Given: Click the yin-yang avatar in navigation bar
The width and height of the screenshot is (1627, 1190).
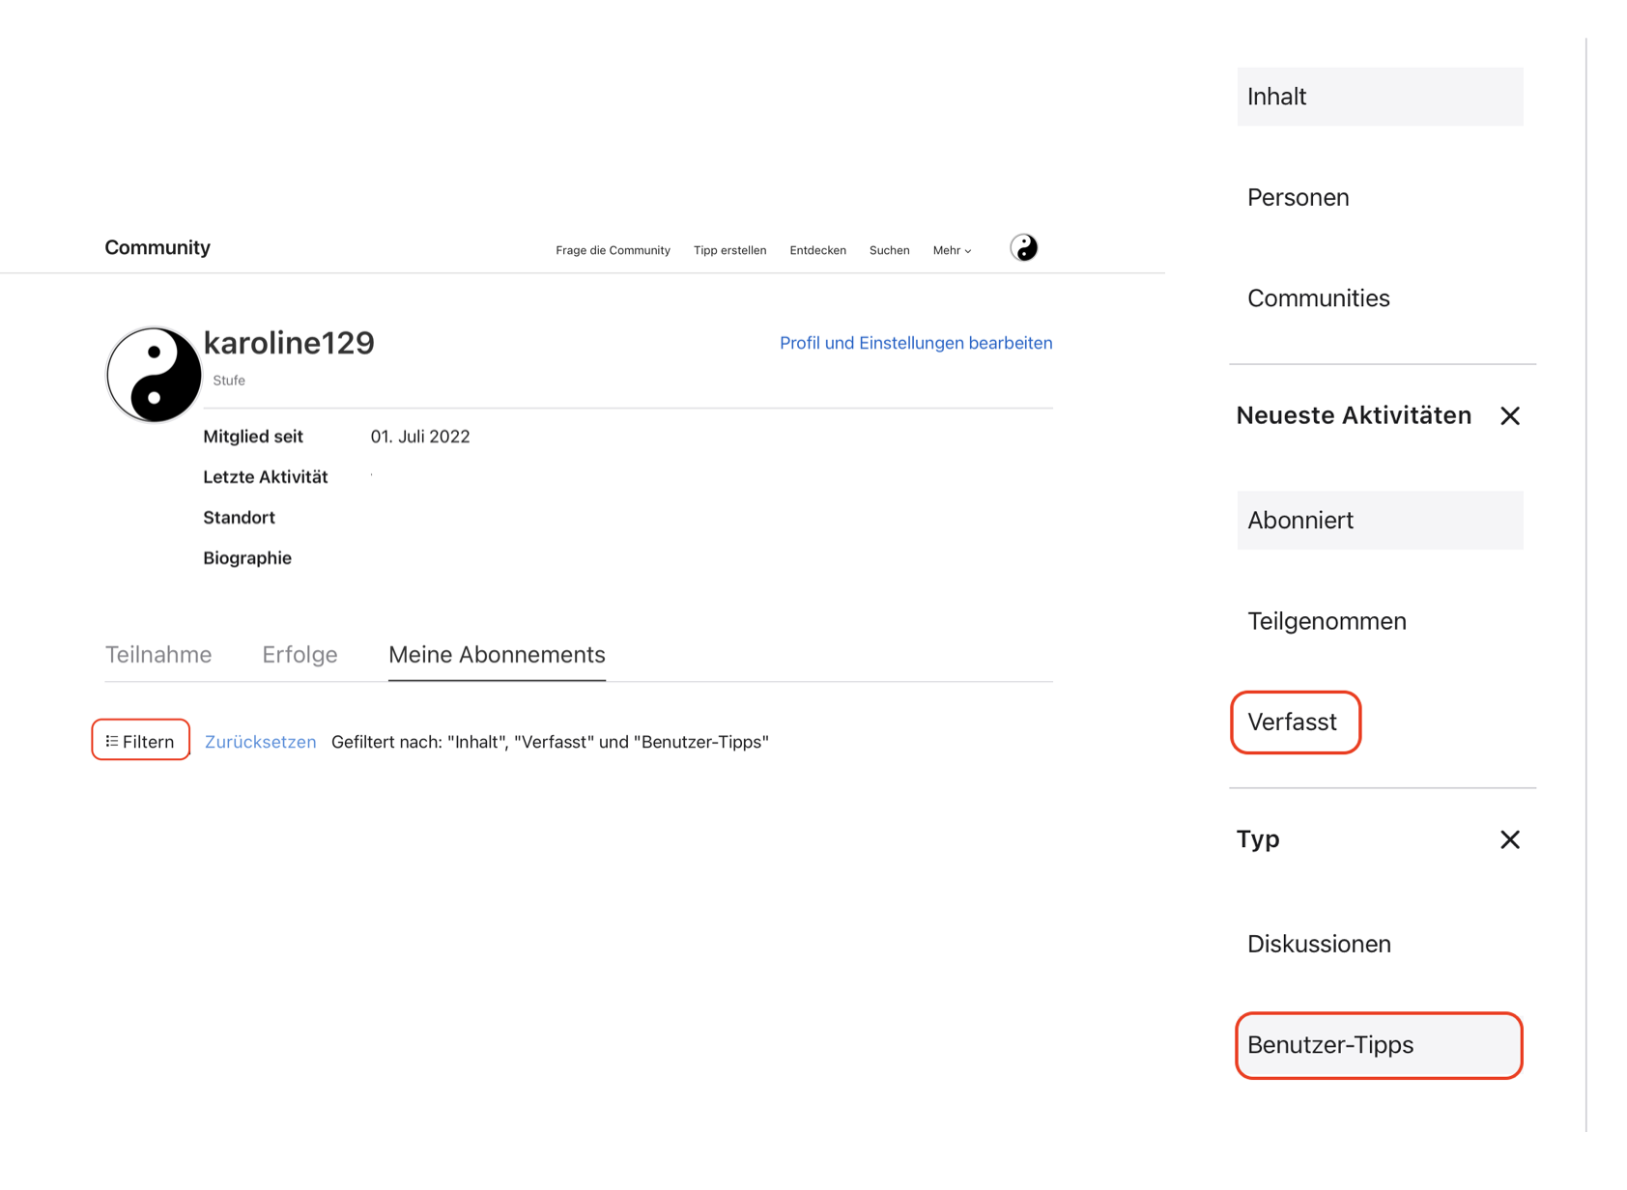Looking at the screenshot, I should 1023,248.
